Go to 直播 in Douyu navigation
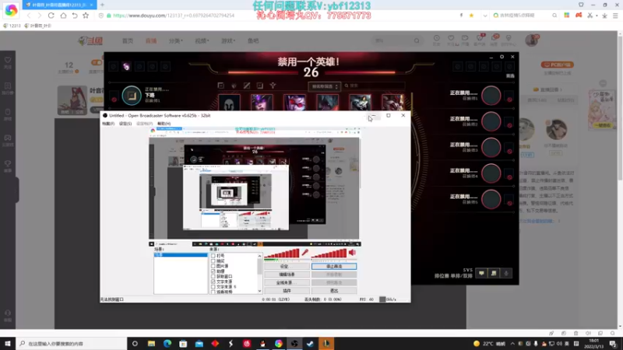This screenshot has height=350, width=623. [151, 41]
